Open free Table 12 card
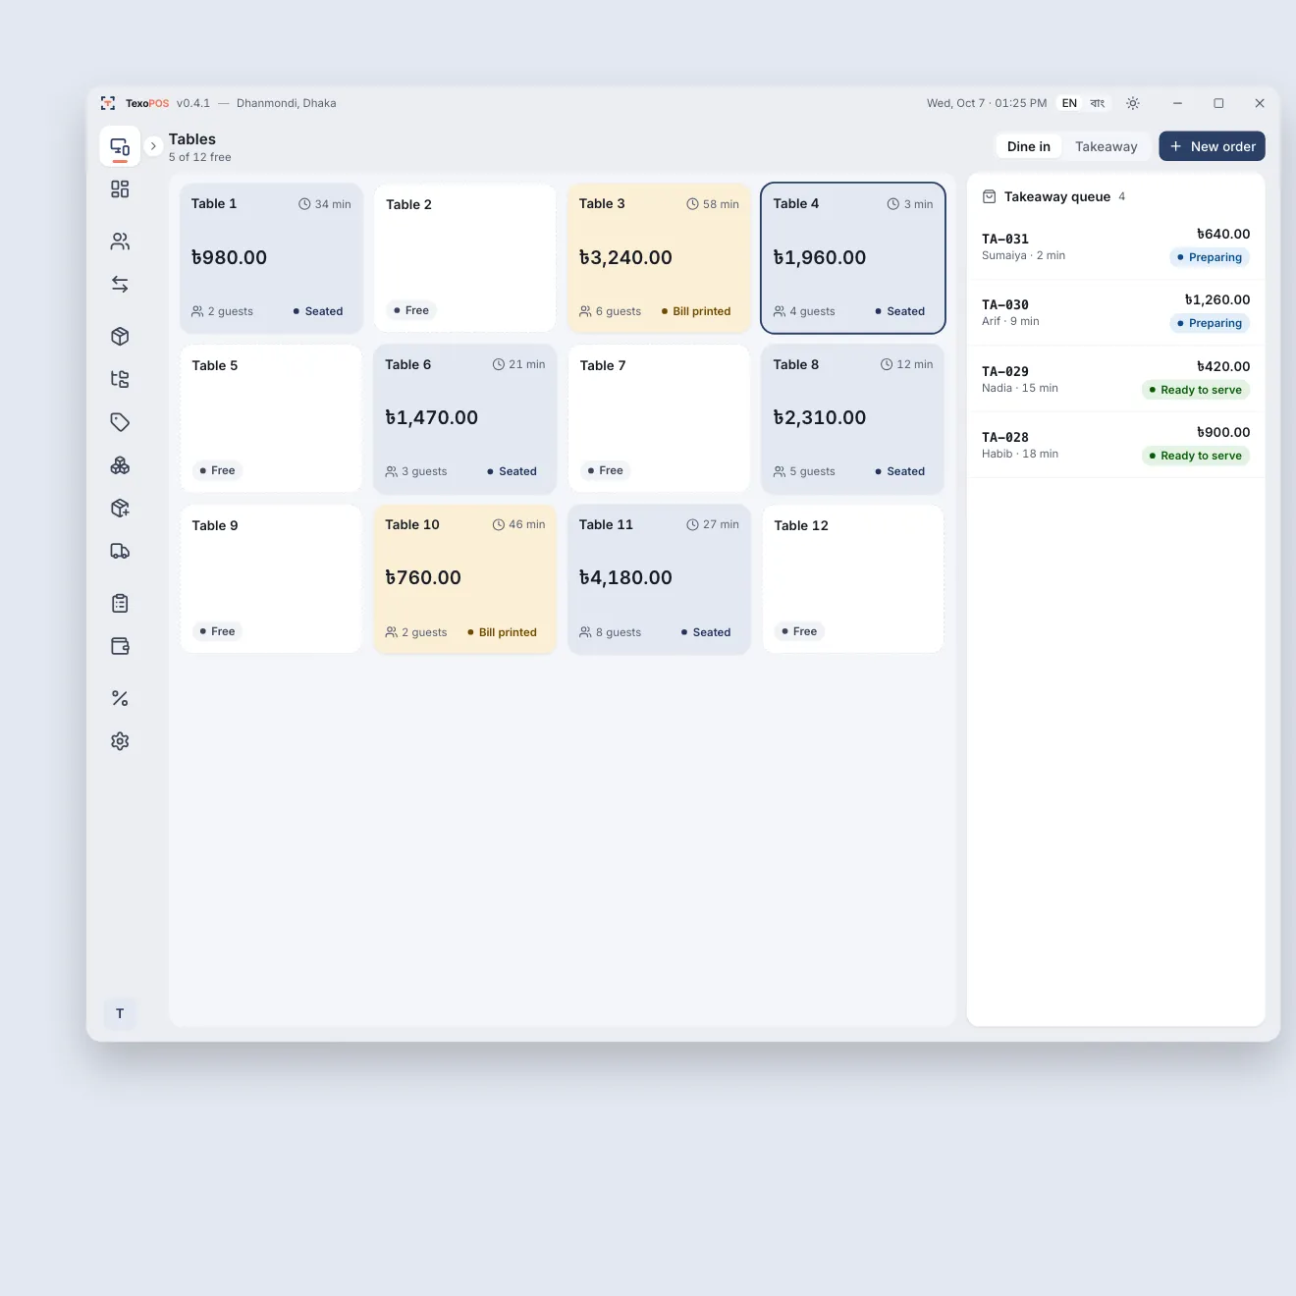Screen dimensions: 1296x1296 (x=853, y=578)
